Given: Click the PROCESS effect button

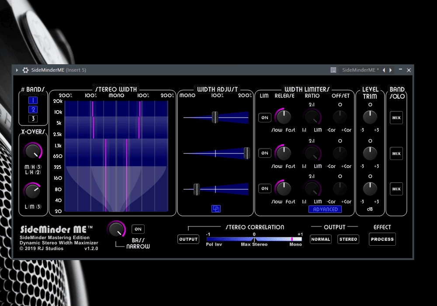Looking at the screenshot, I should click(382, 239).
